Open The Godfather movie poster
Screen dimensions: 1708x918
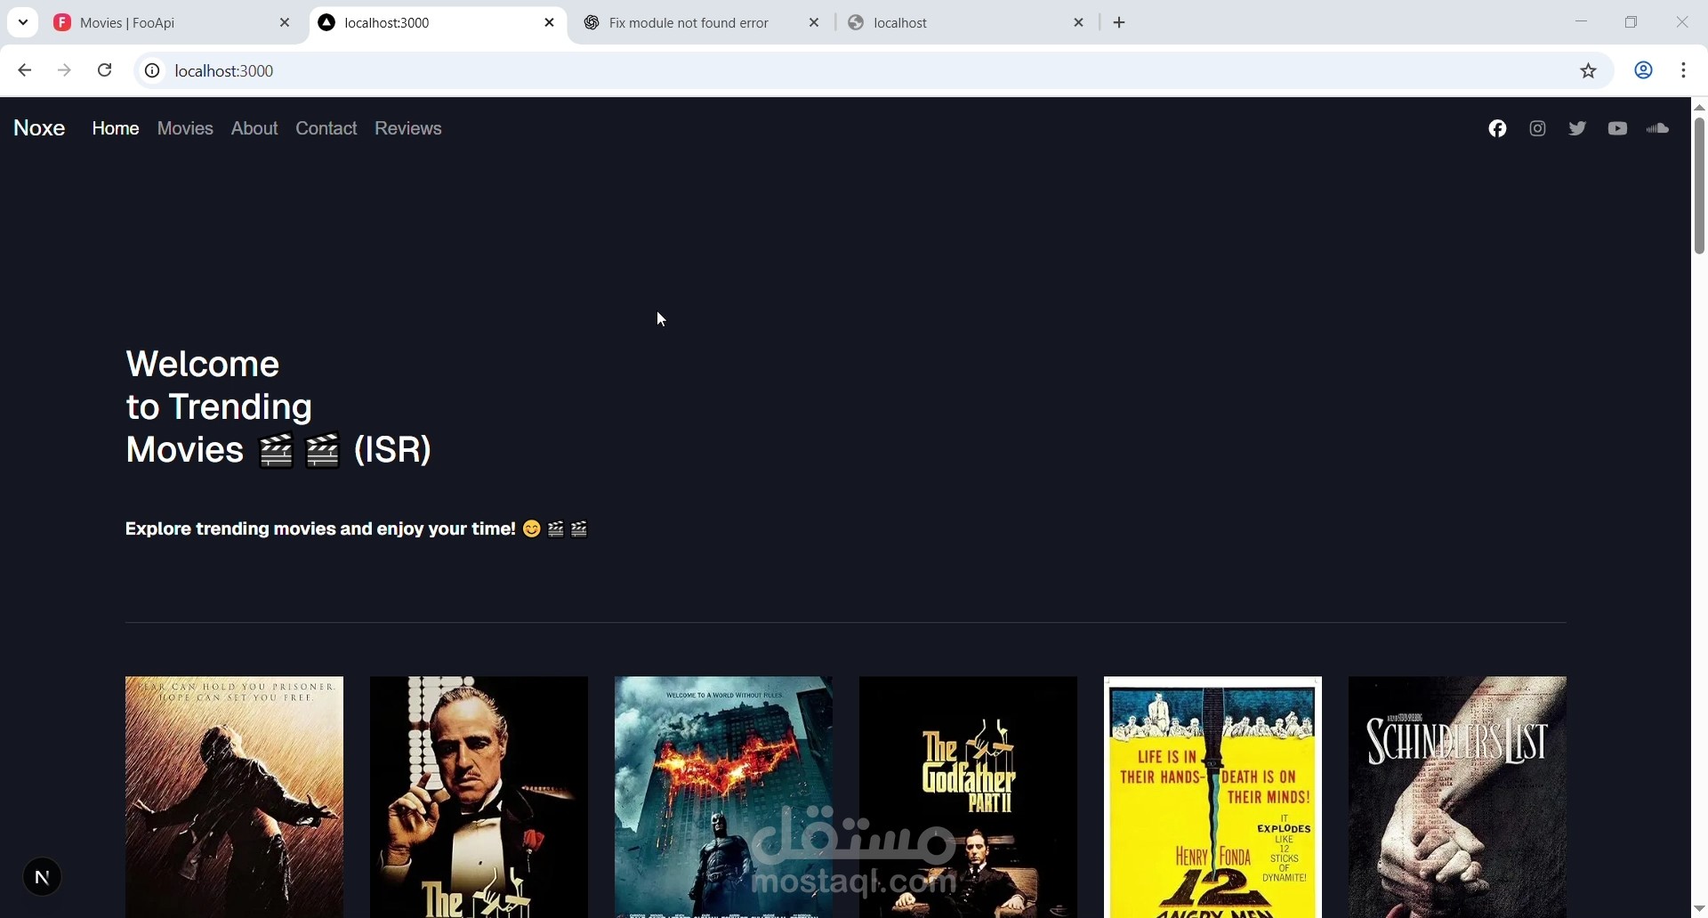pyautogui.click(x=479, y=797)
